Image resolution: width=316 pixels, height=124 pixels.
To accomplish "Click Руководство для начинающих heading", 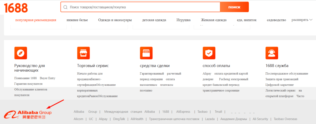I will (30, 68).
